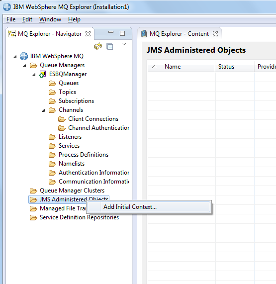Collapse the Queue Managers tree node

pyautogui.click(x=24, y=66)
